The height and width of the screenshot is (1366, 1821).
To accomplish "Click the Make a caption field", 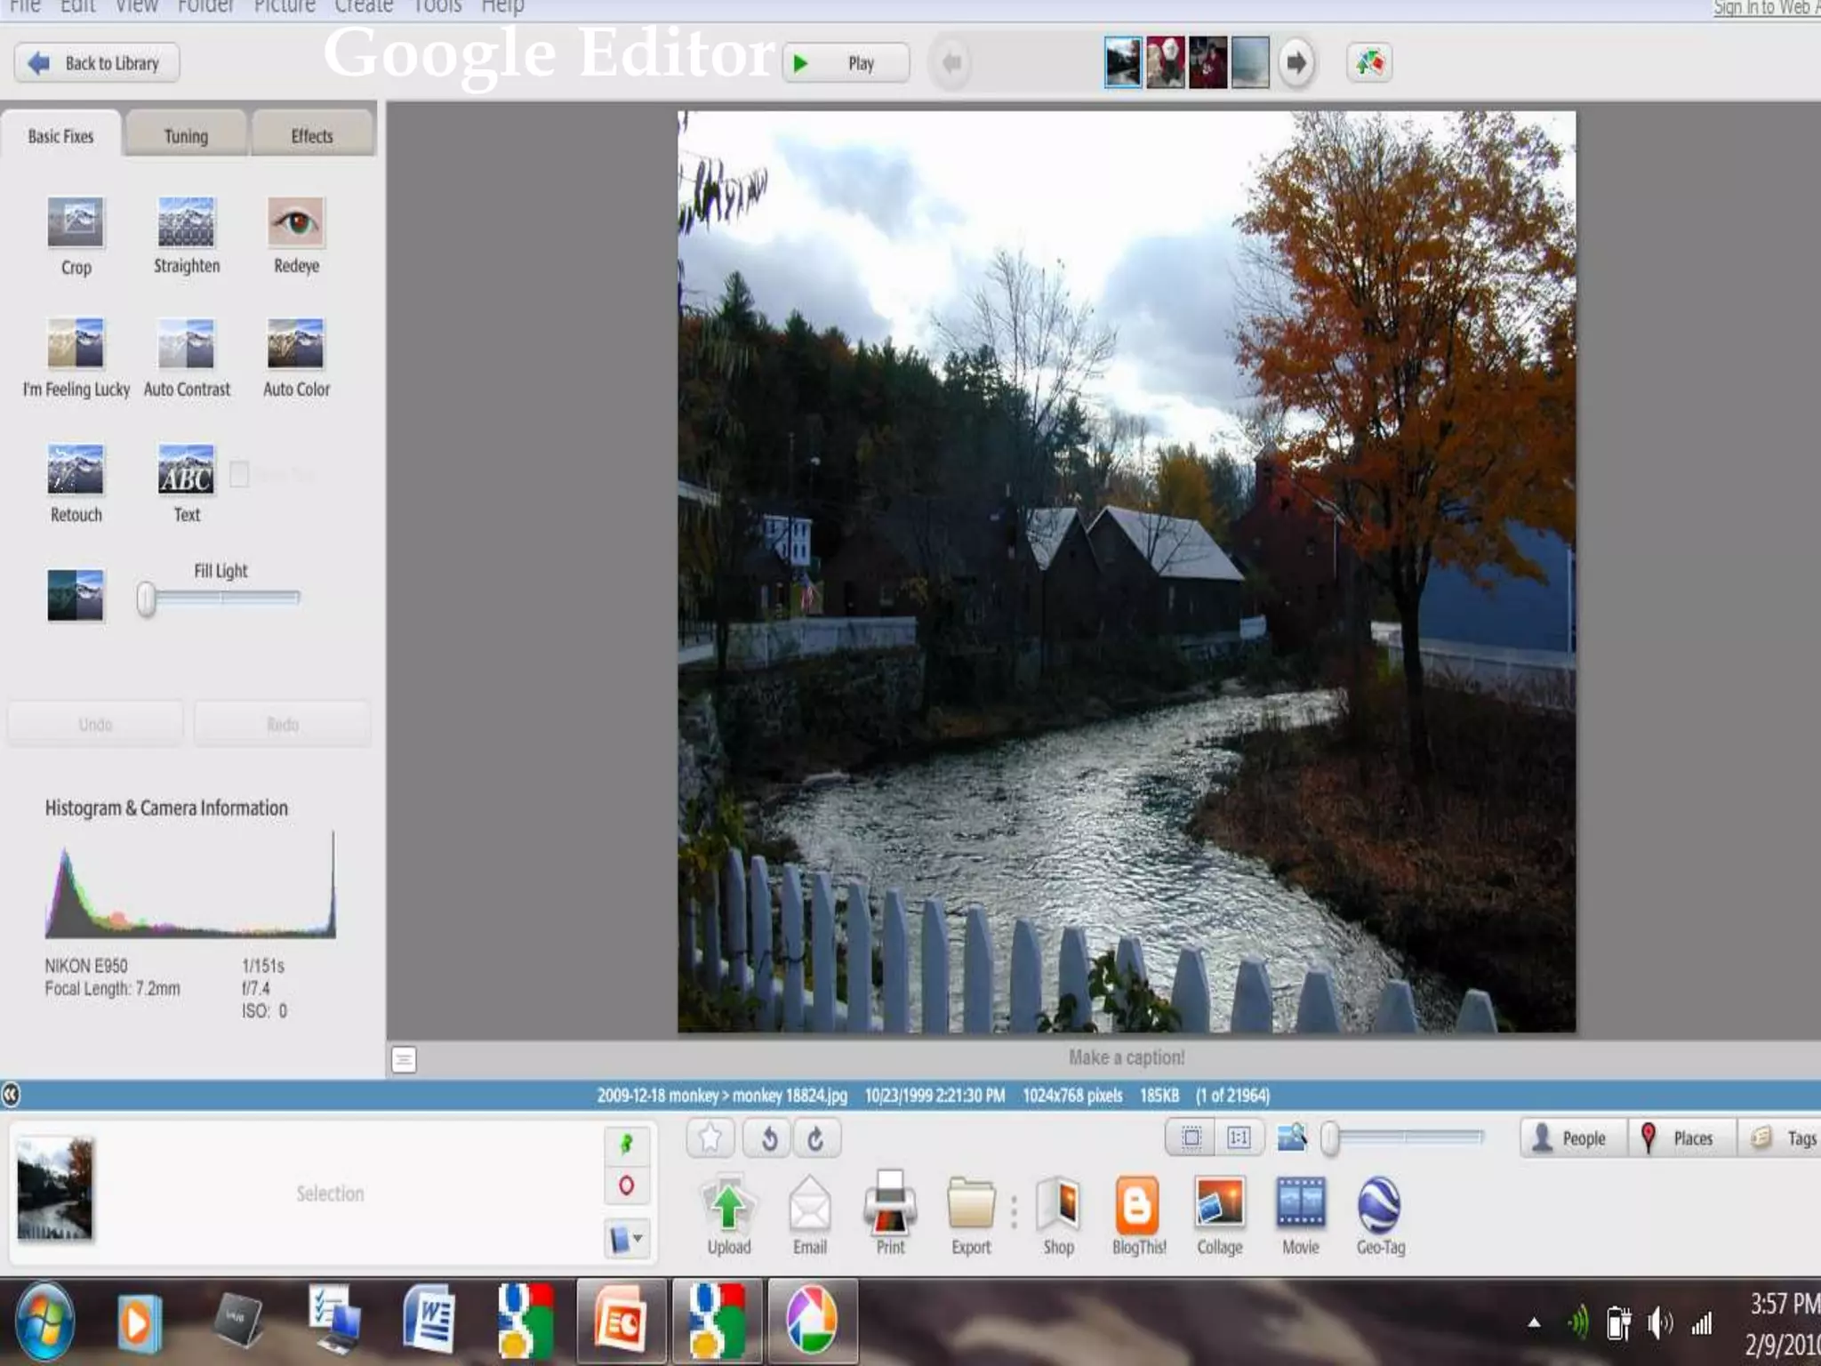I will coord(1126,1057).
